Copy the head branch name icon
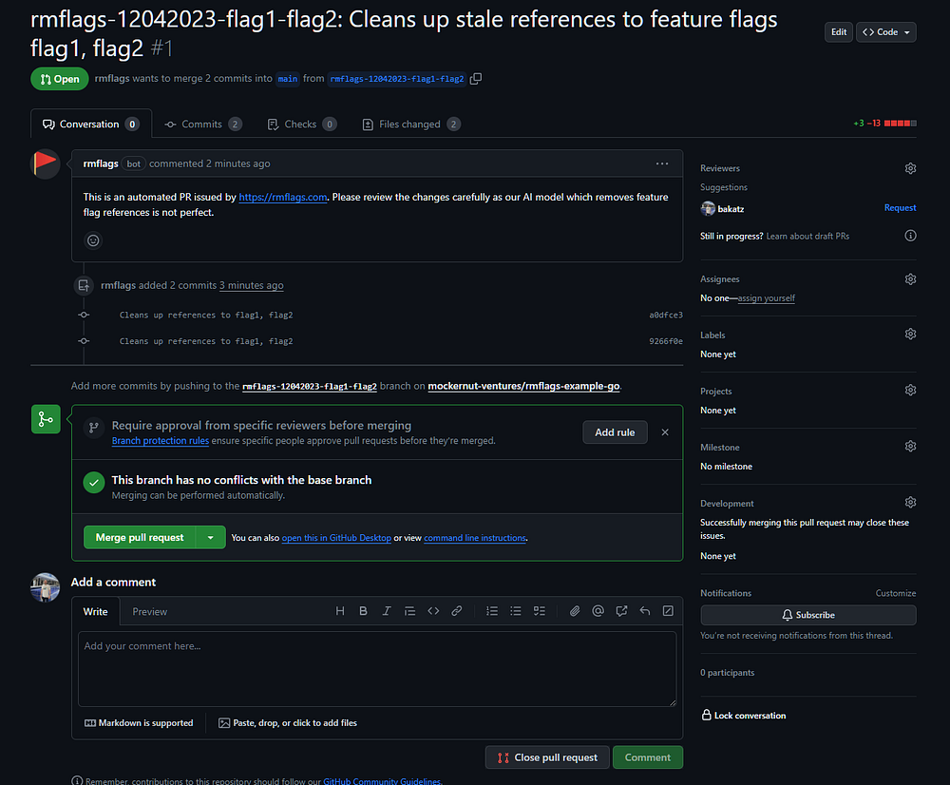Image resolution: width=950 pixels, height=785 pixels. pyautogui.click(x=476, y=79)
